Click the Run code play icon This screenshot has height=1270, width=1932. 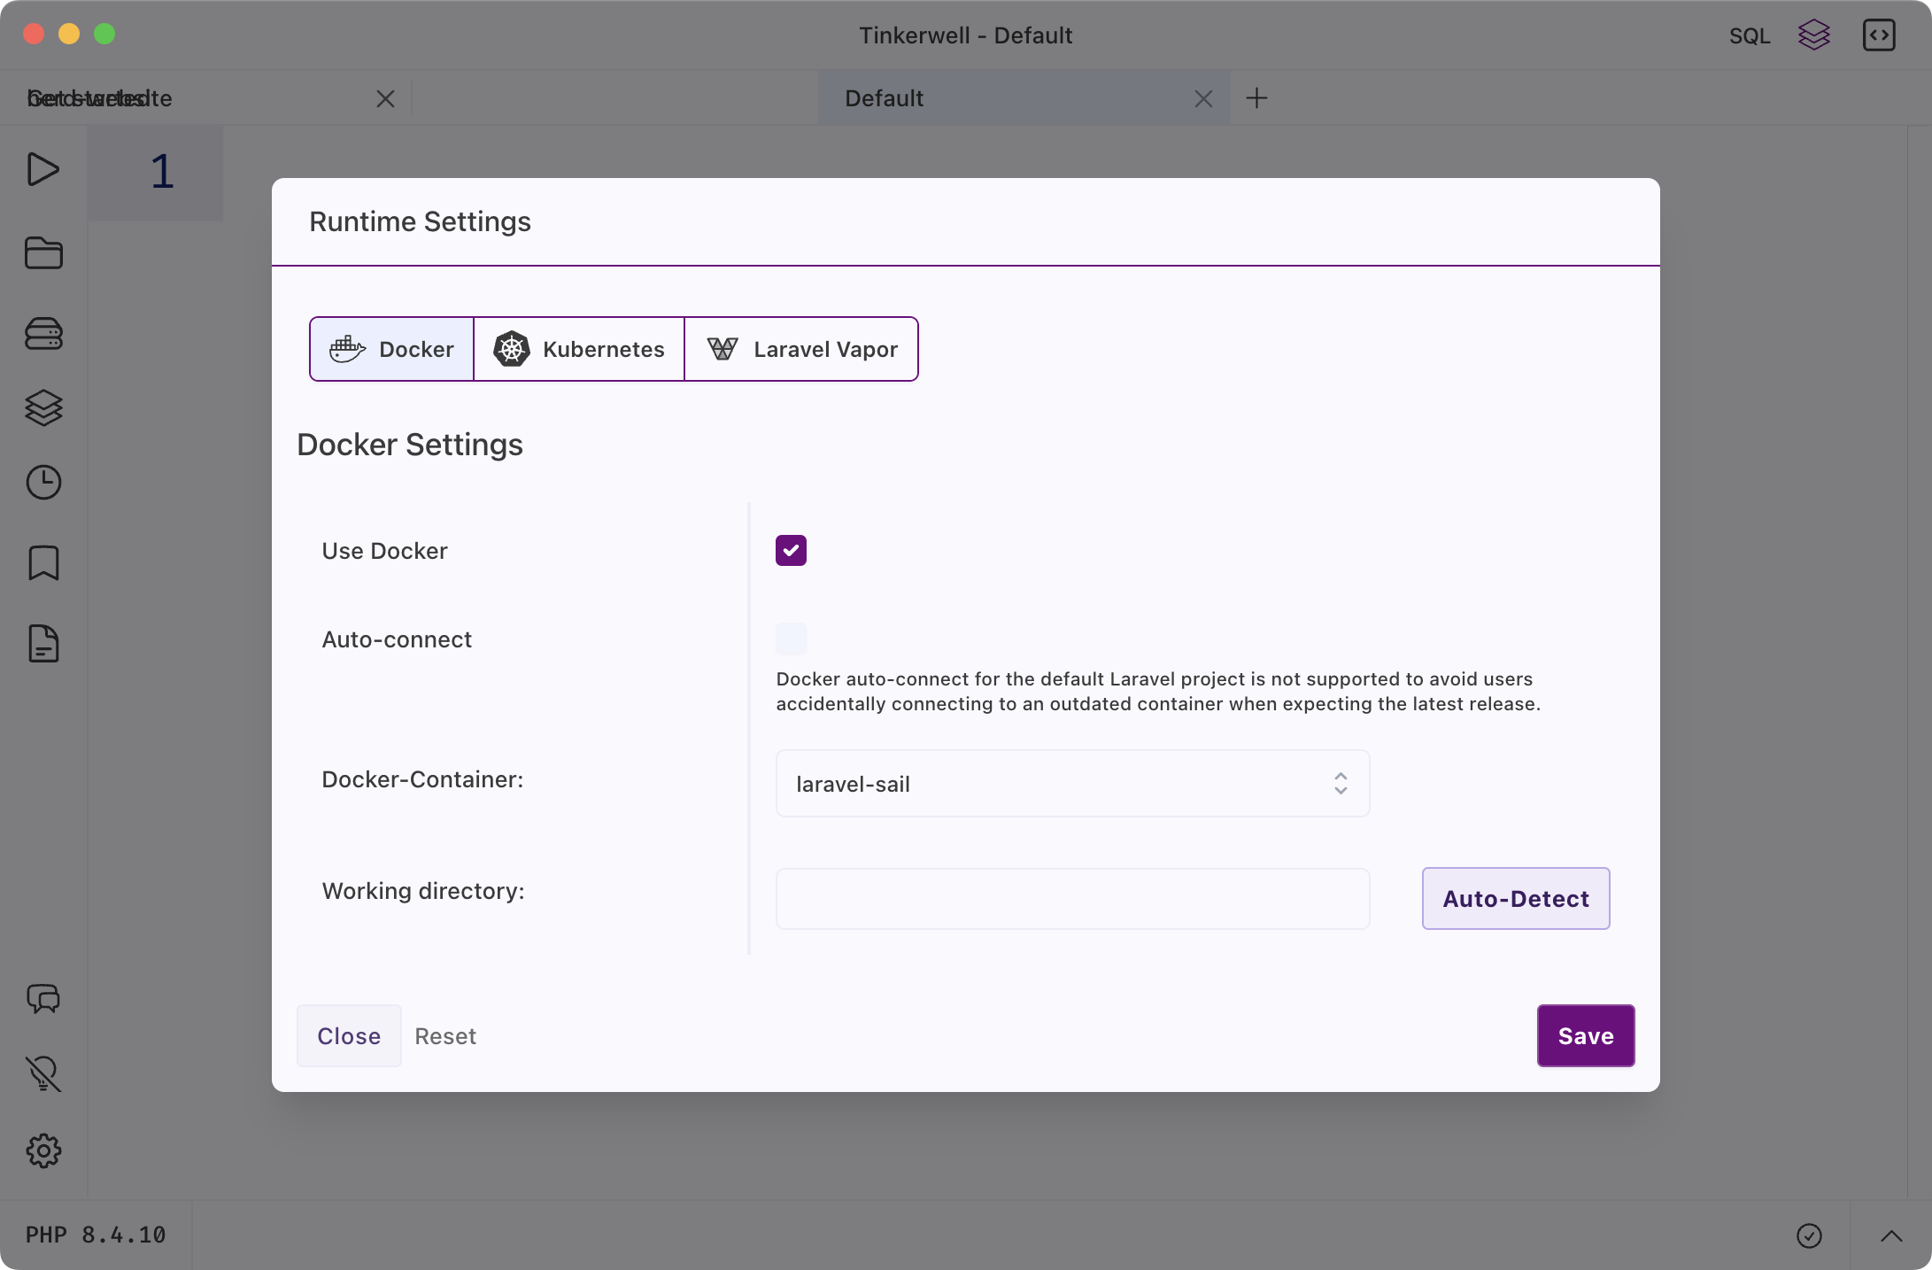(x=43, y=169)
